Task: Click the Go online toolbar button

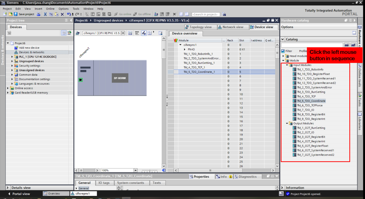Action: pos(123,14)
